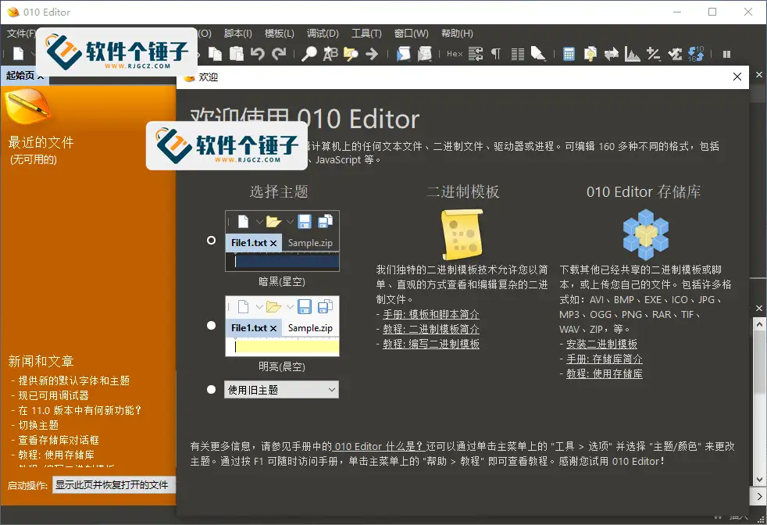Open the 帮助(H) menu

click(457, 34)
